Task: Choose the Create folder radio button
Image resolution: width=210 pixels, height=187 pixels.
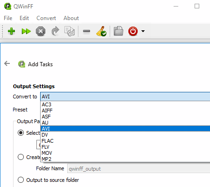Action: tap(21, 157)
